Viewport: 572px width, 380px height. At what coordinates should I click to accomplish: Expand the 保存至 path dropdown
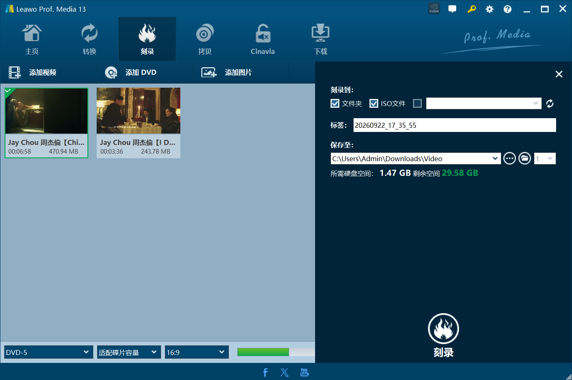495,159
